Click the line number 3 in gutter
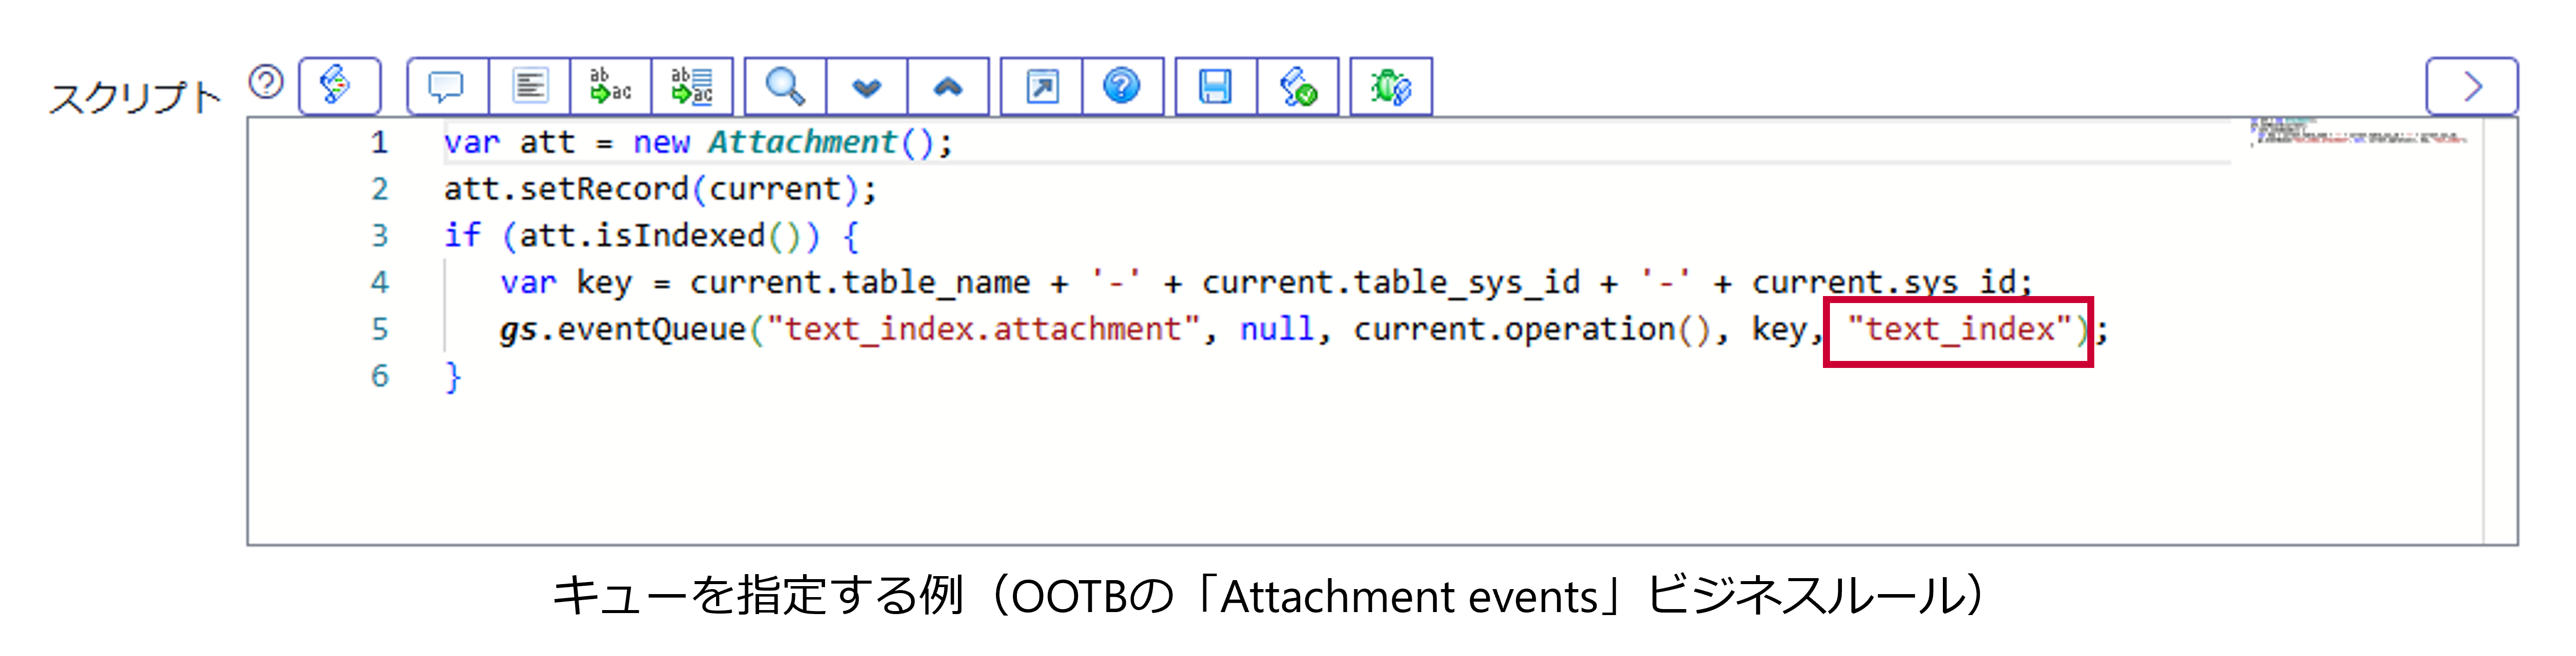Screen dimensions: 2576x656 tap(379, 236)
